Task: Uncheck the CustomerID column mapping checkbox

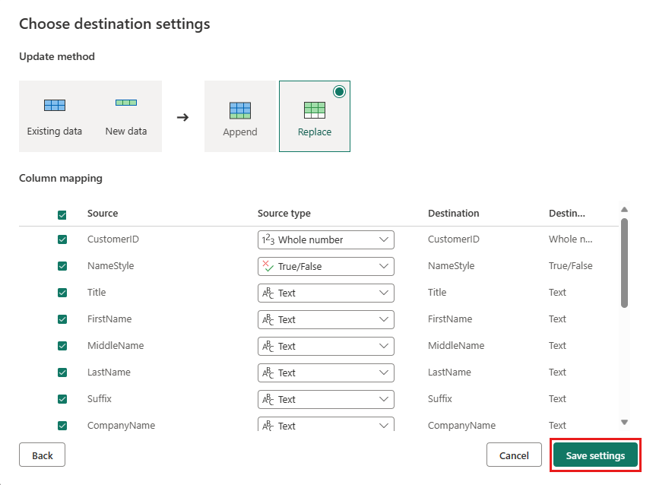Action: [62, 239]
